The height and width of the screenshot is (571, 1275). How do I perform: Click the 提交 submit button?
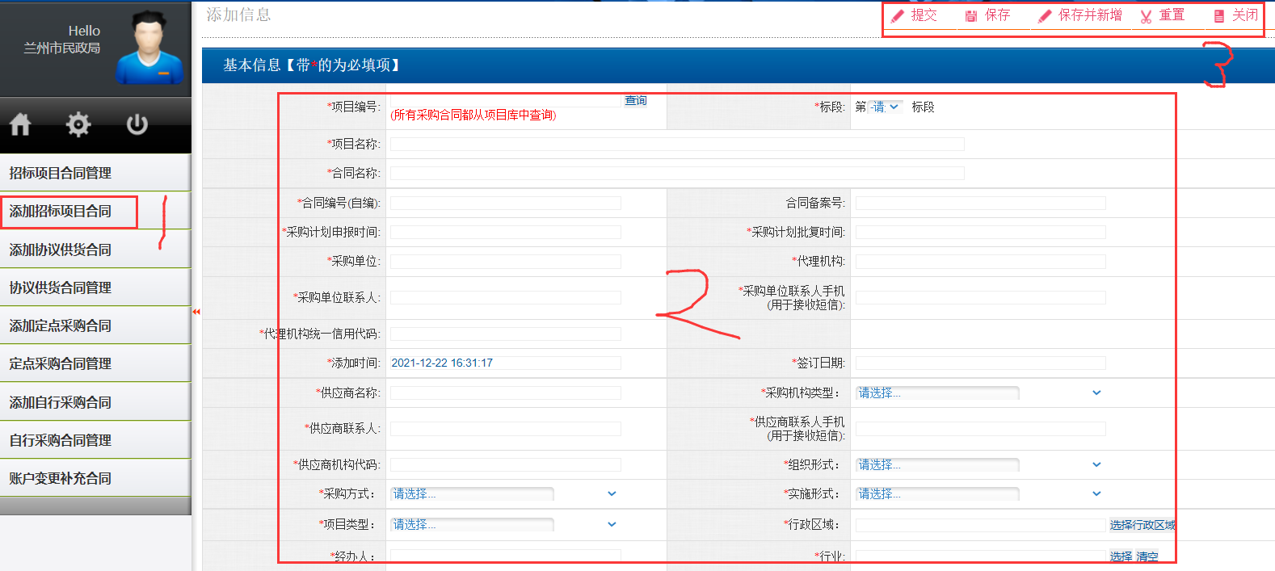pos(915,15)
